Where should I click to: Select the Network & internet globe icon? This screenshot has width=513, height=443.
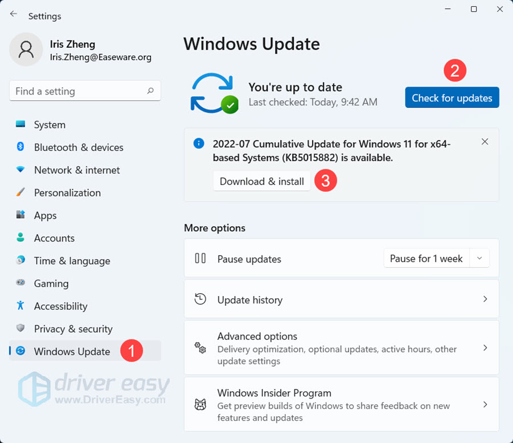[x=19, y=170]
